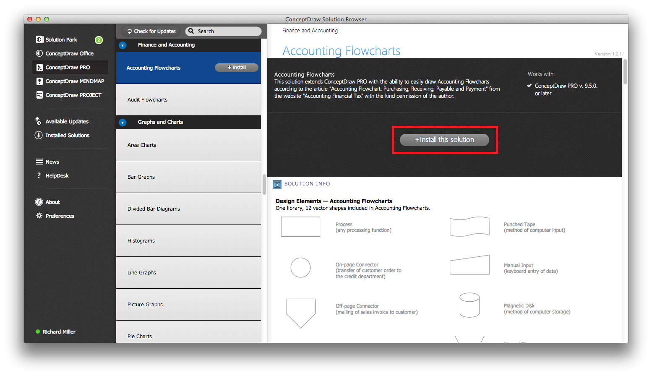Click the Version 1.2.1.1 label
The height and width of the screenshot is (376, 652).
[x=610, y=54]
